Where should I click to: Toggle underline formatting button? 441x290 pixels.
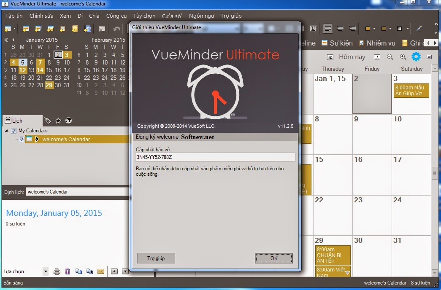click(313, 28)
